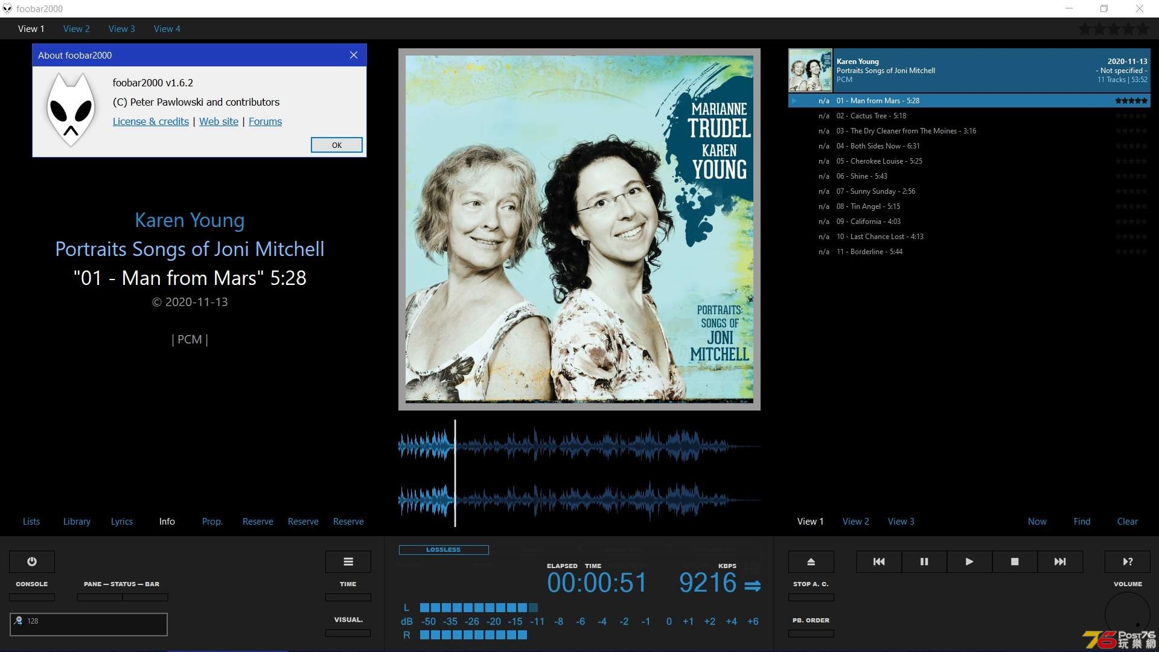Screen dimensions: 1159x652
Task: Toggle the TIME display mode bar
Action: 348,598
